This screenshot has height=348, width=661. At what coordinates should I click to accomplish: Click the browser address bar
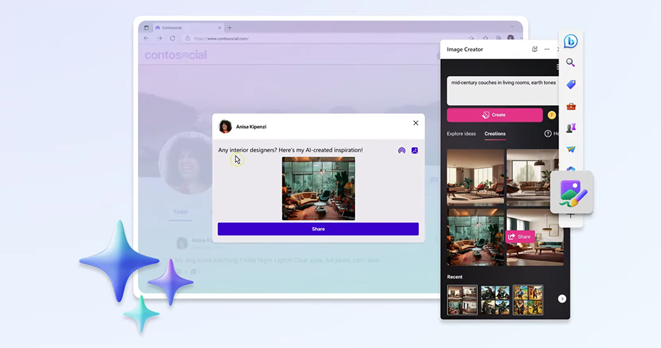(325, 38)
